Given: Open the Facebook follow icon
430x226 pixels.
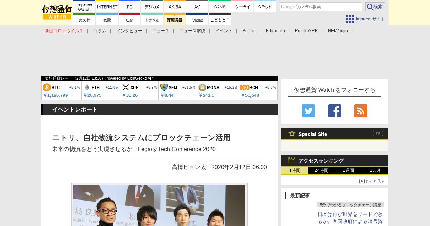Looking at the screenshot, I should 335,111.
